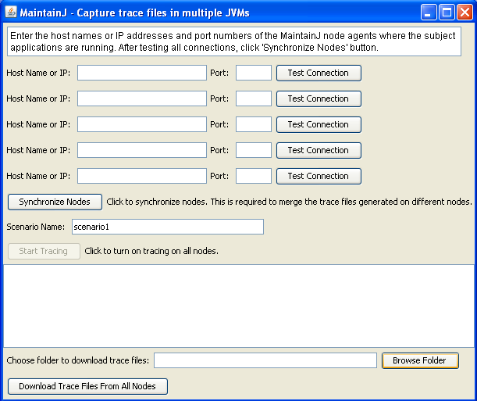Click the fifth Host Name or IP field
Image resolution: width=477 pixels, height=401 pixels.
pos(141,176)
